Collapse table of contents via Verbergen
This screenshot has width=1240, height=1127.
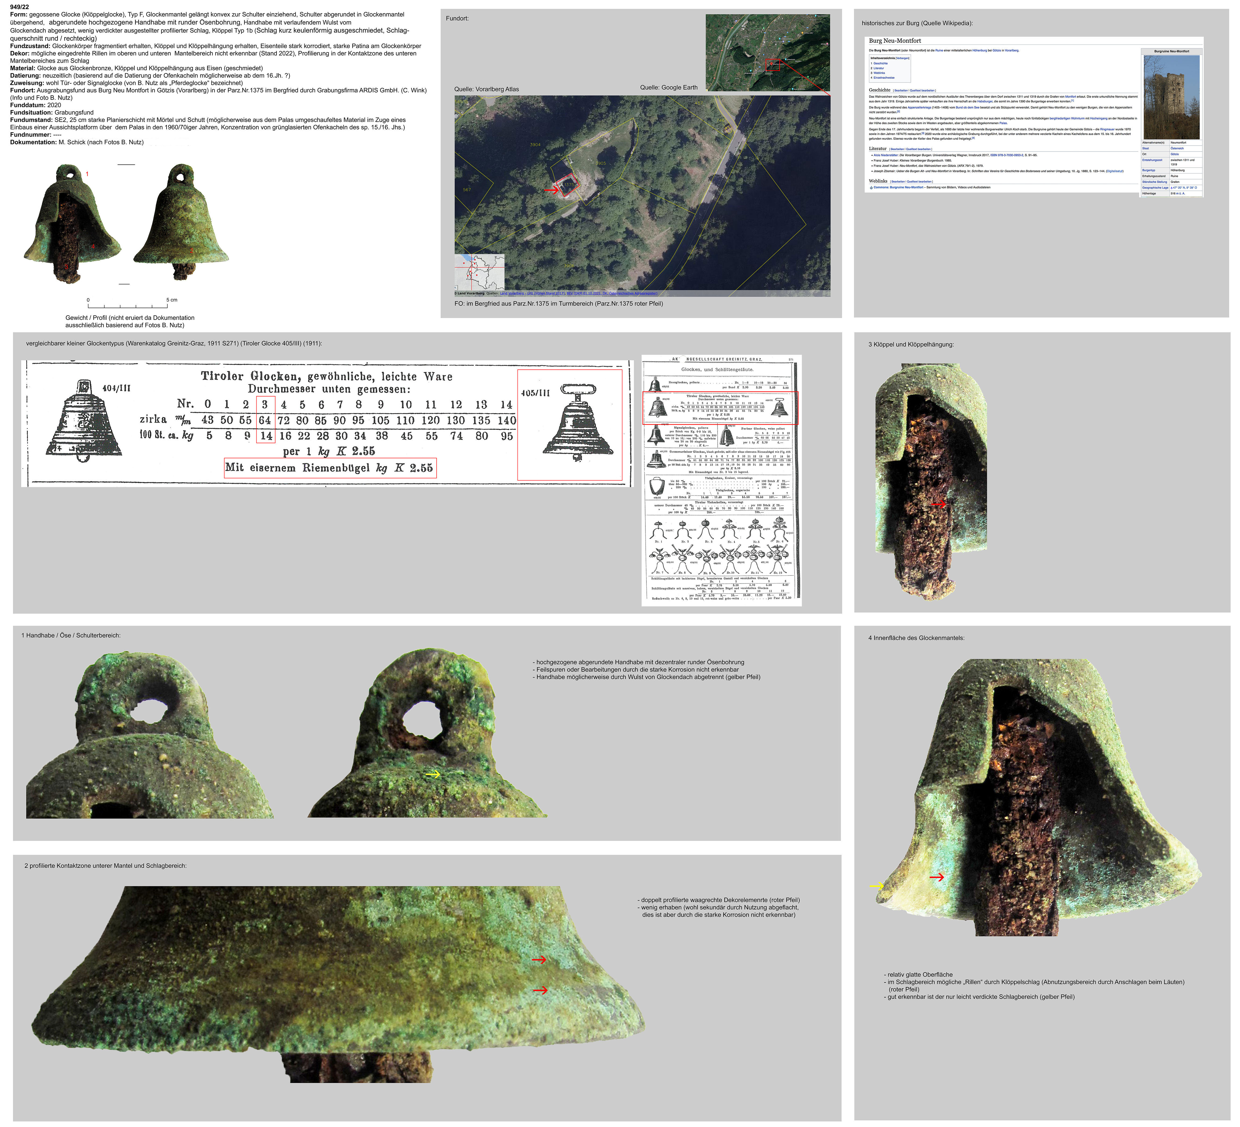[x=903, y=58]
